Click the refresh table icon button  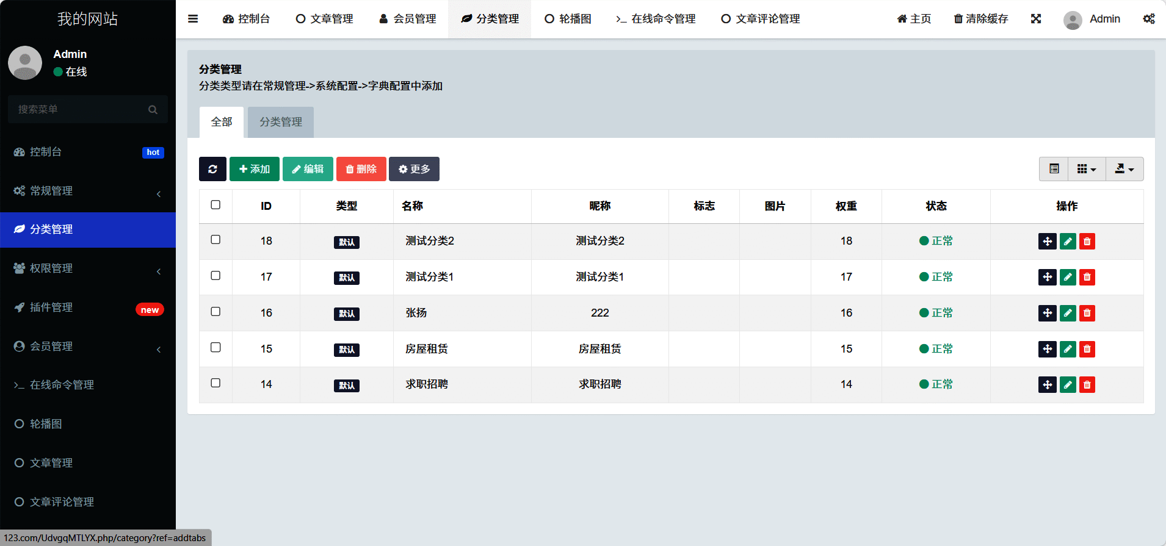212,169
